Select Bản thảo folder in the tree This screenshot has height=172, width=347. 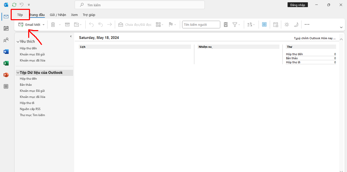click(26, 85)
